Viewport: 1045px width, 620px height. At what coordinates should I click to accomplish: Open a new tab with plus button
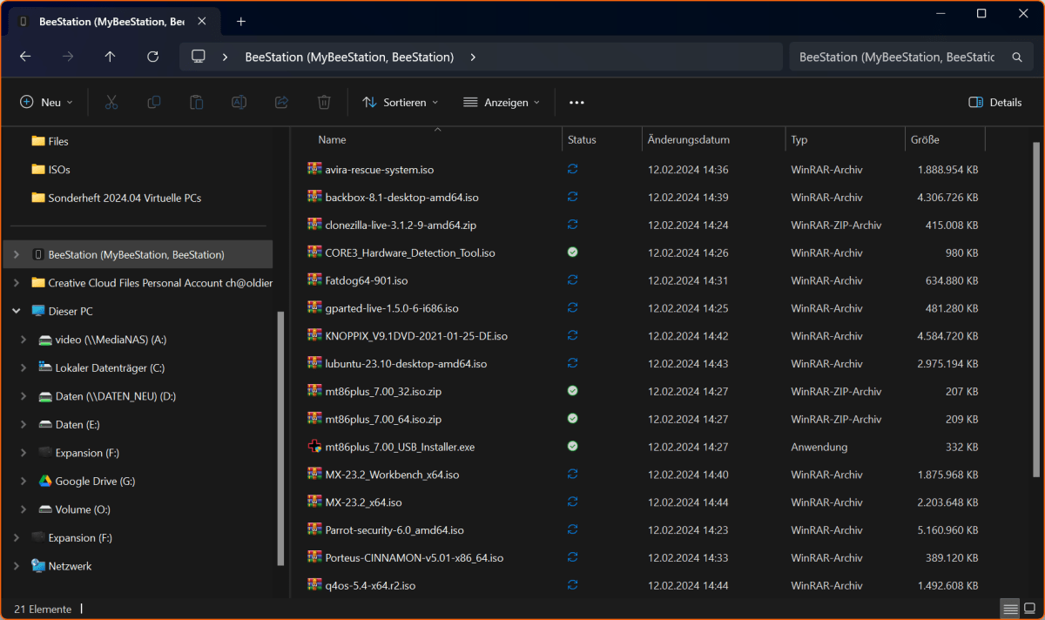(241, 21)
